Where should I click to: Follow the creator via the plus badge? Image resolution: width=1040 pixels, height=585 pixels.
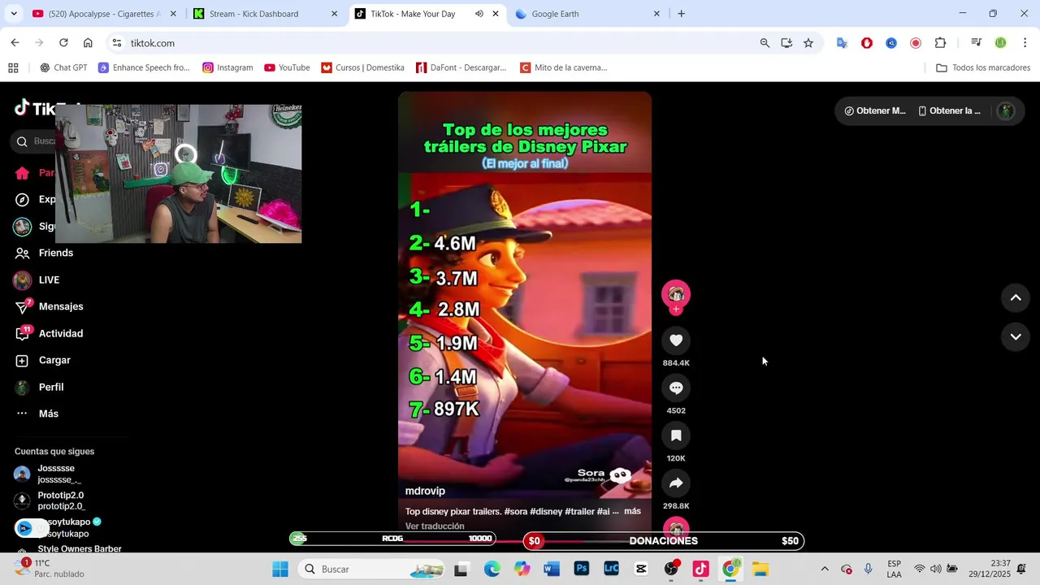pyautogui.click(x=676, y=310)
